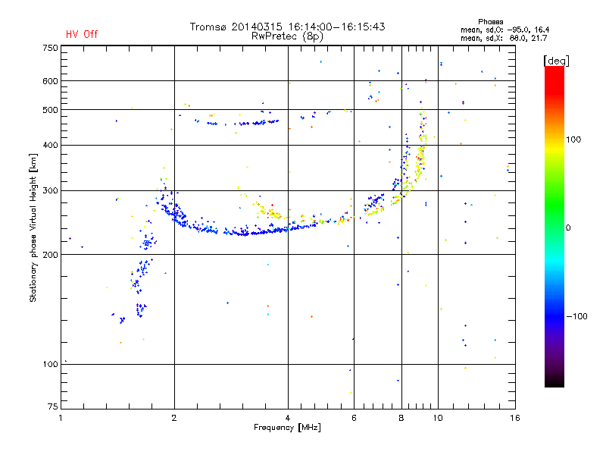Viewport: 606px width, 455px height.
Task: Click the '2' x-axis tick label
Action: tap(174, 418)
